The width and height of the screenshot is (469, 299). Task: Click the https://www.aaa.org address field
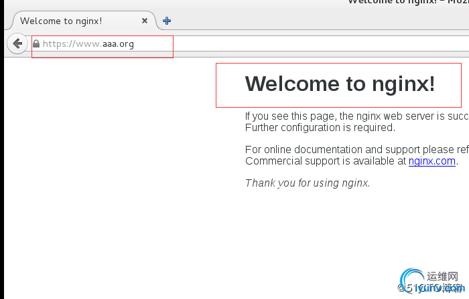250,44
